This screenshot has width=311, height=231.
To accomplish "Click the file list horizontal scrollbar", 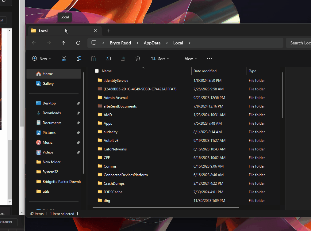I will click(x=166, y=208).
